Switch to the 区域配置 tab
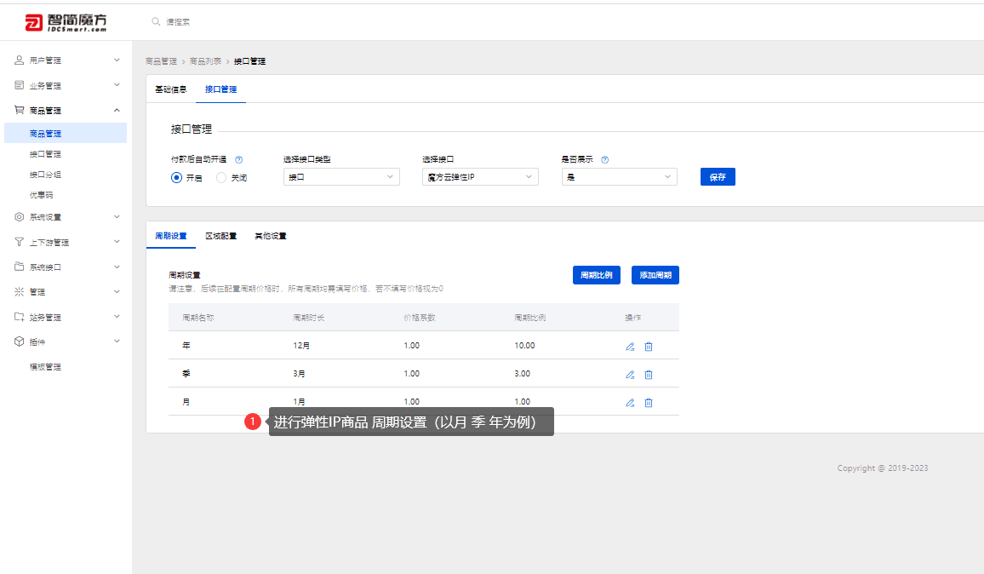Viewport: 984px width, 574px height. click(221, 236)
